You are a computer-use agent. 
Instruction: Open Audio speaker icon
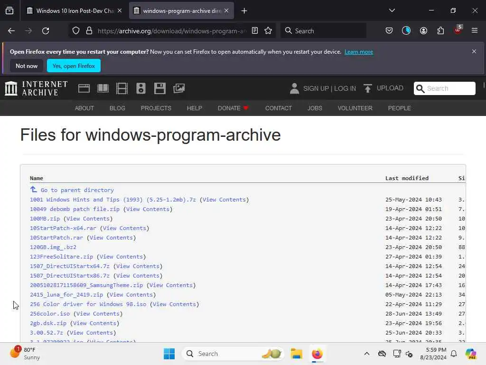point(140,88)
